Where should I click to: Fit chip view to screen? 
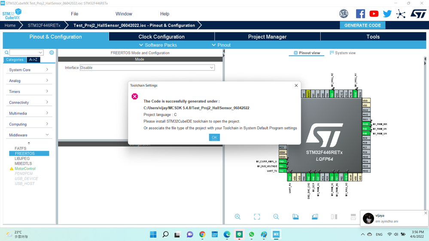pos(257,217)
